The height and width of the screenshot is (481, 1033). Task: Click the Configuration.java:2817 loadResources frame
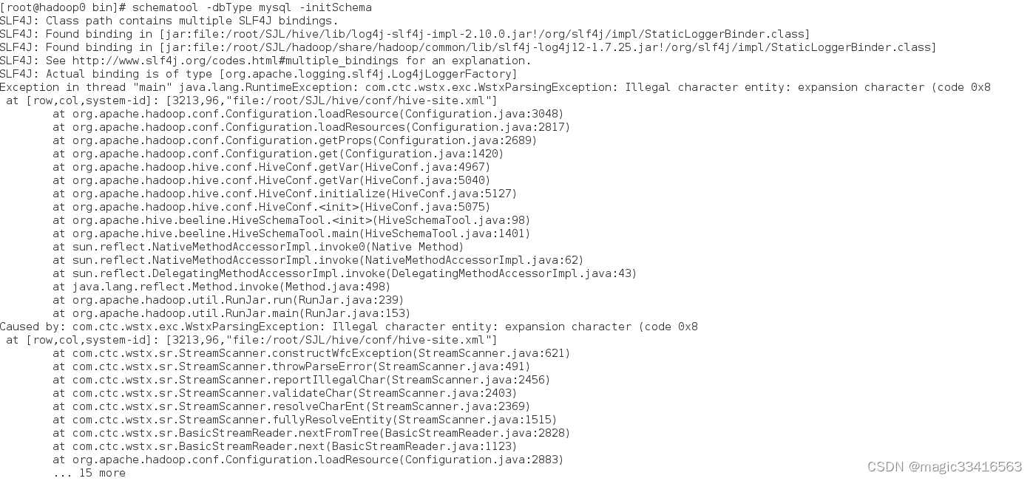pyautogui.click(x=311, y=127)
